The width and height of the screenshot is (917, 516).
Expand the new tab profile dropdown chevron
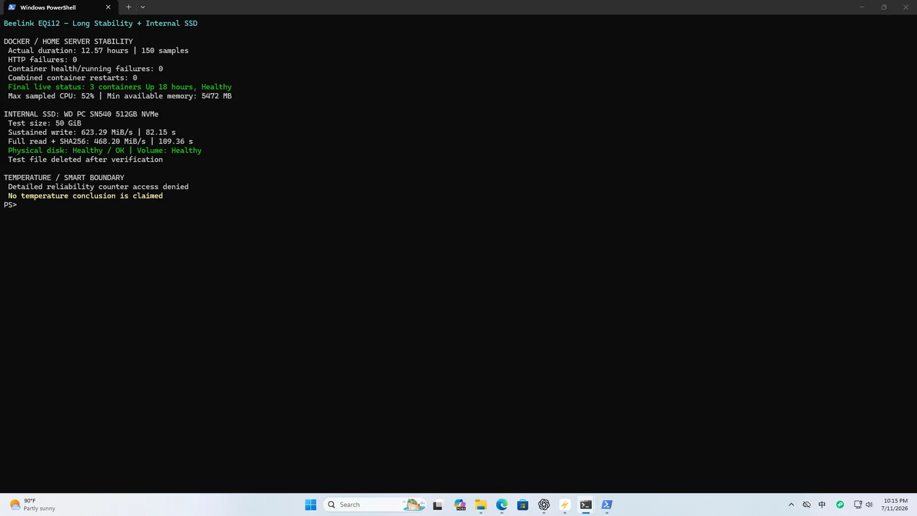click(x=143, y=7)
